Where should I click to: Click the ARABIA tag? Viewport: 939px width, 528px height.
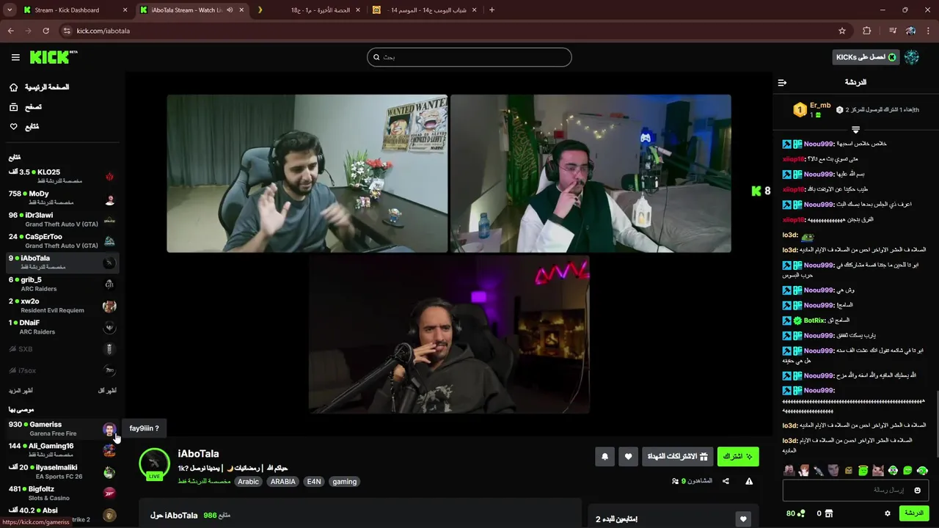point(282,482)
